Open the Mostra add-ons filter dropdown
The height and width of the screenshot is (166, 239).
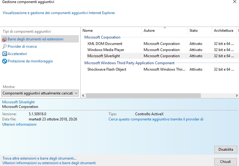[40, 93]
